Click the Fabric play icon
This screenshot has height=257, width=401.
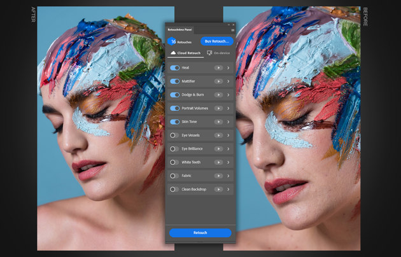pyautogui.click(x=218, y=176)
